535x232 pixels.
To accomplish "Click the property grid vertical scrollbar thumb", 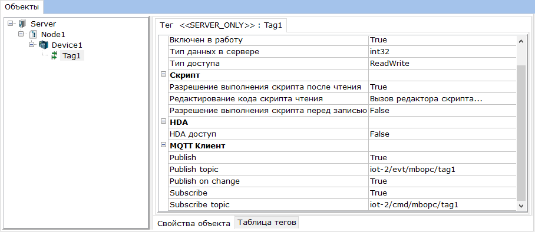I will [x=521, y=133].
